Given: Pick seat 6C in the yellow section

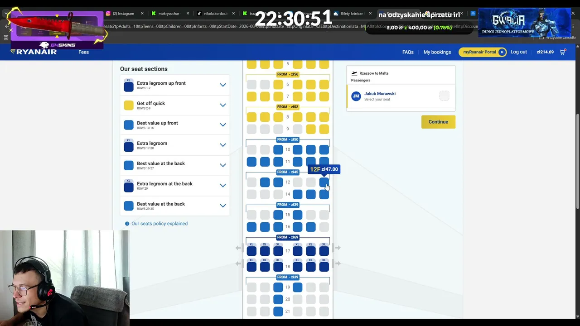Looking at the screenshot, I should pyautogui.click(x=278, y=84).
